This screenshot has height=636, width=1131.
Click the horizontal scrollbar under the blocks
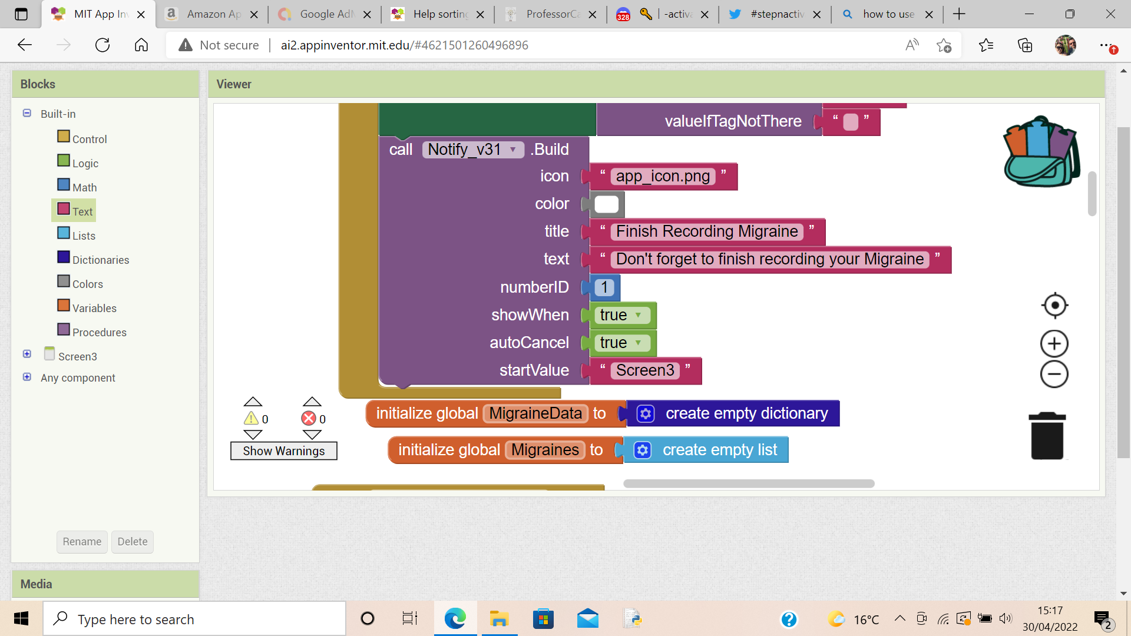[x=748, y=482]
